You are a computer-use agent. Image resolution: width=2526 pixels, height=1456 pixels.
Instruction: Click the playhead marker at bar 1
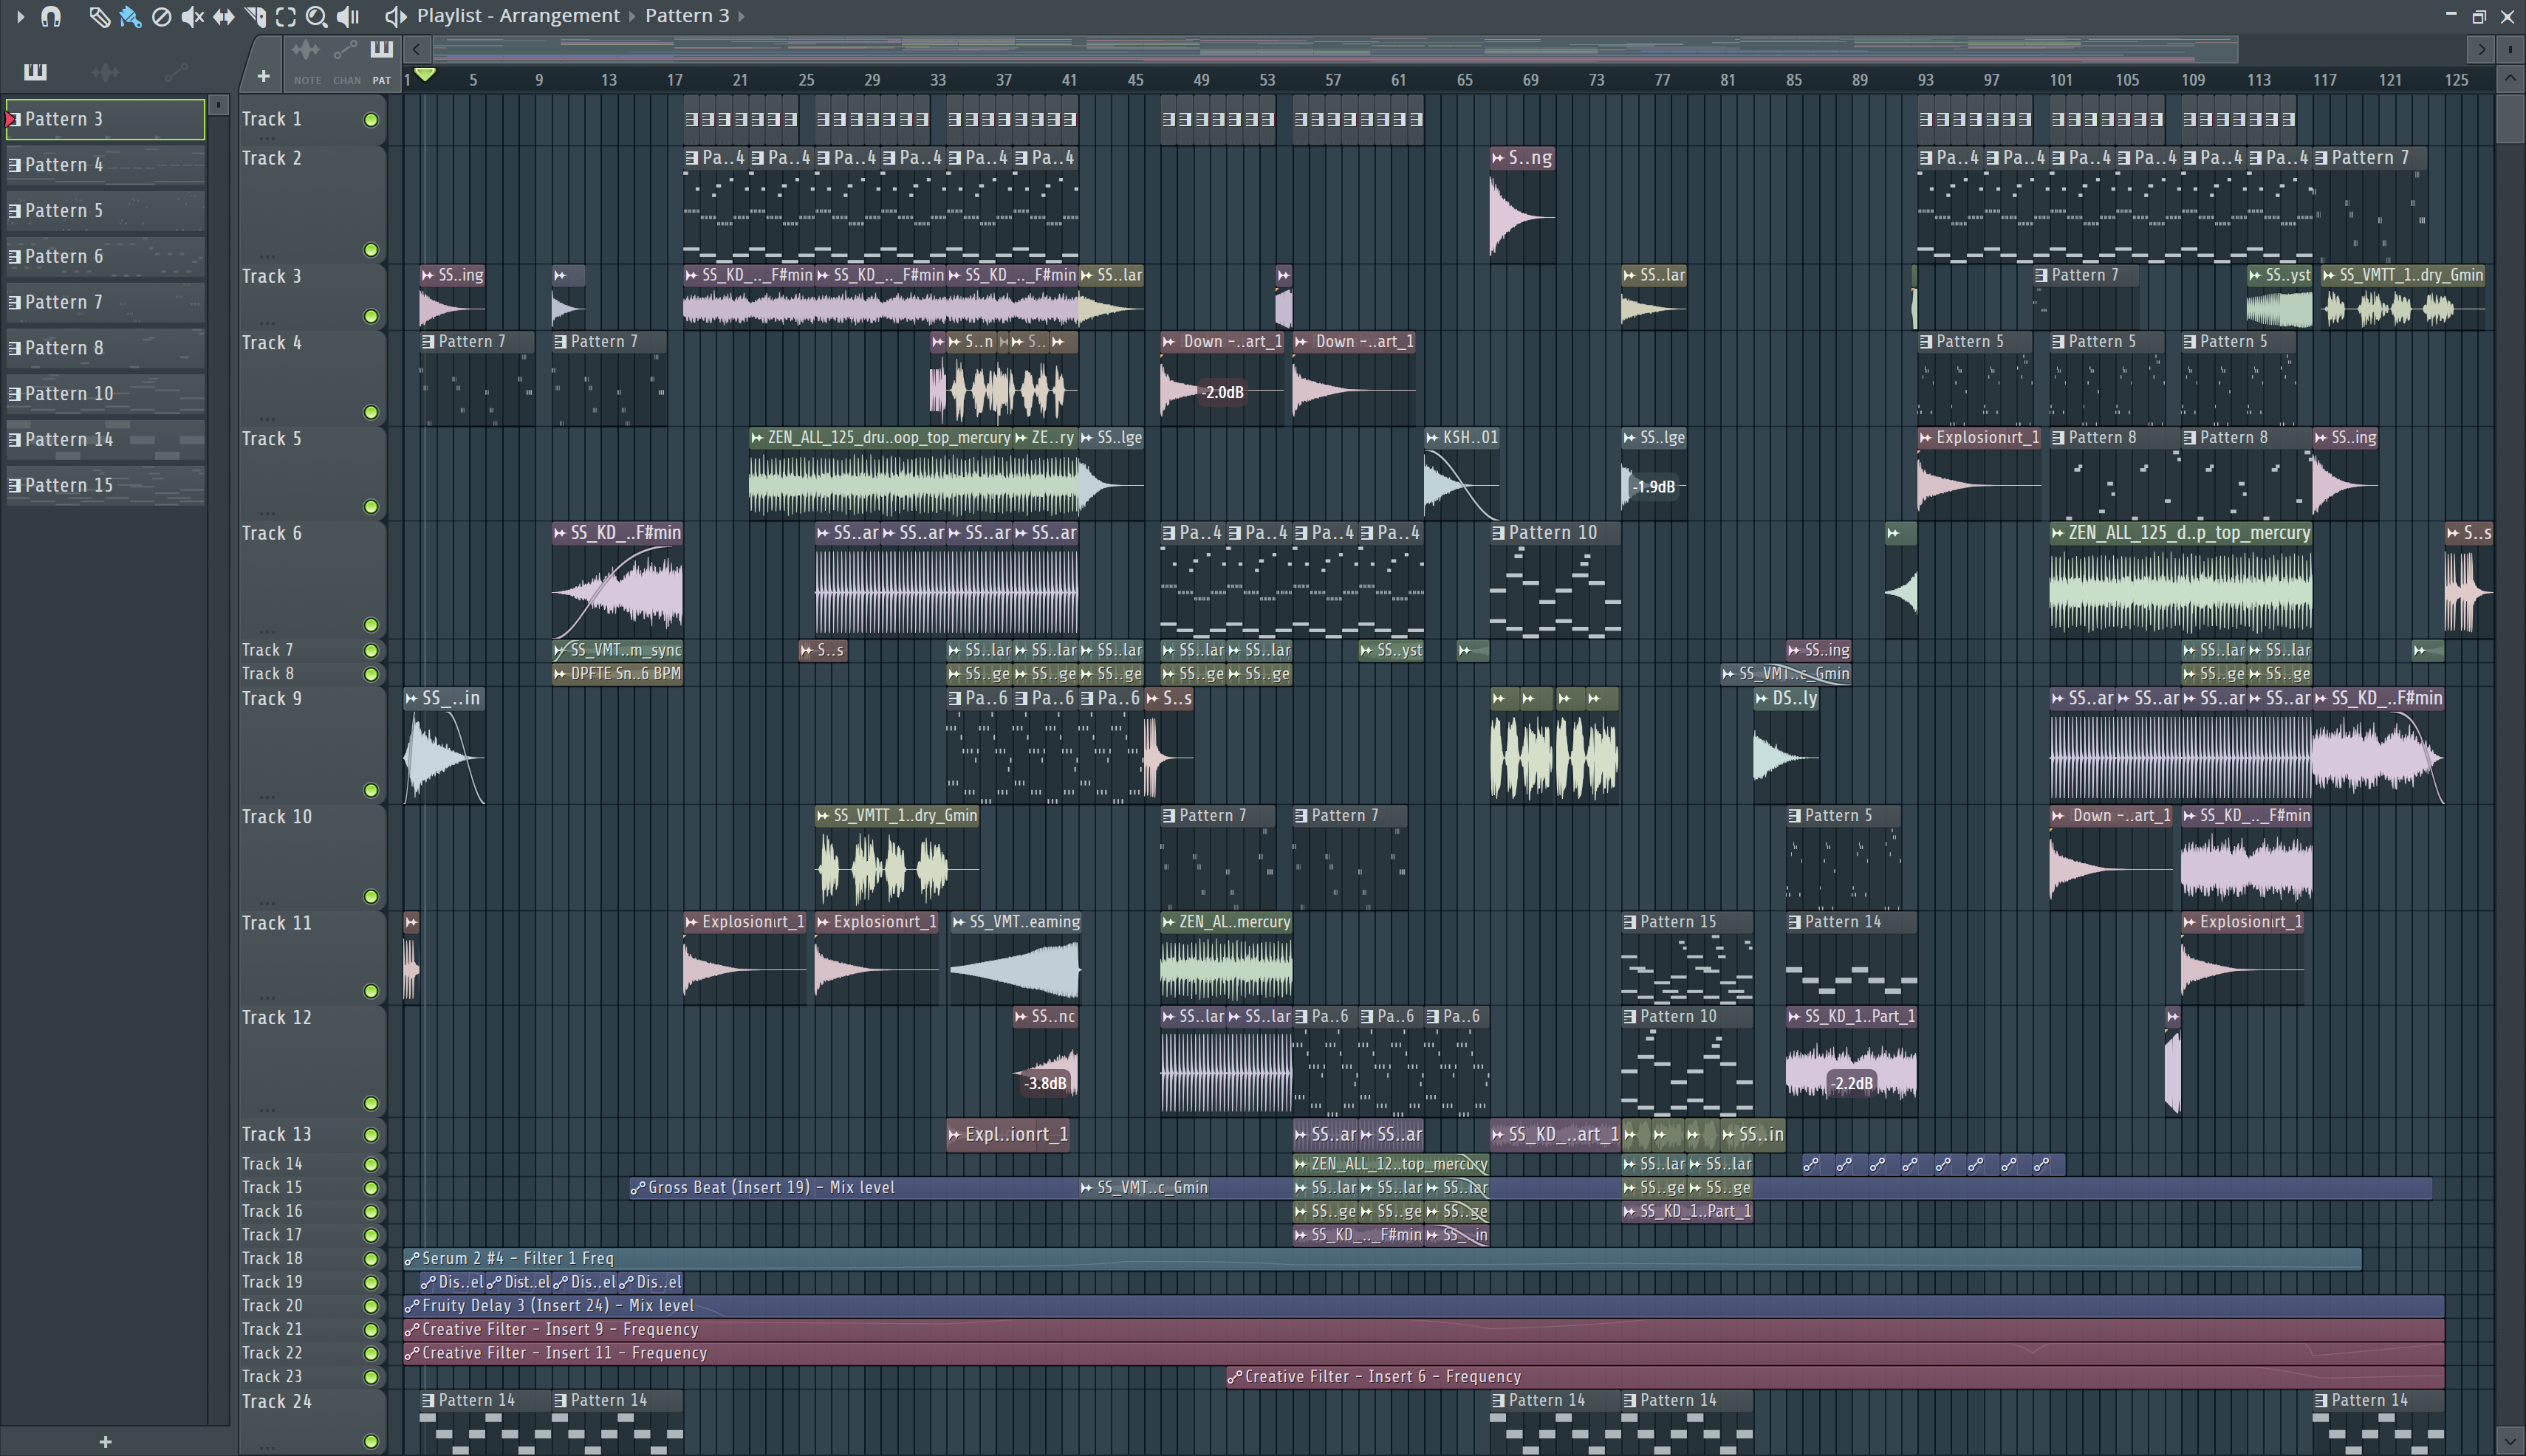coord(425,75)
